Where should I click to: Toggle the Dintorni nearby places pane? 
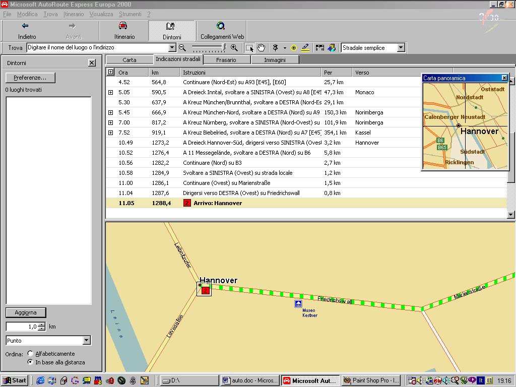(x=172, y=31)
